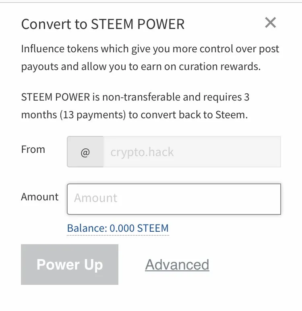The width and height of the screenshot is (302, 311).
Task: Click the Influence tokens description text
Action: click(150, 58)
